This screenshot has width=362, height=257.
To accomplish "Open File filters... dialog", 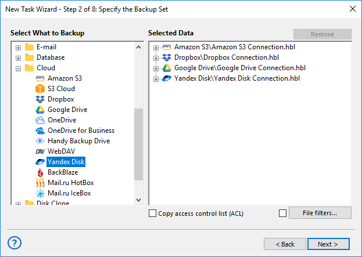I will pos(320,213).
